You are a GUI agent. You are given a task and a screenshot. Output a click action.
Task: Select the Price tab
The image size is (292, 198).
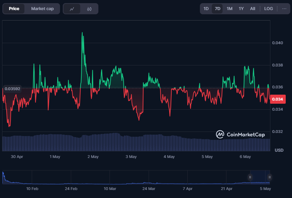click(x=14, y=9)
